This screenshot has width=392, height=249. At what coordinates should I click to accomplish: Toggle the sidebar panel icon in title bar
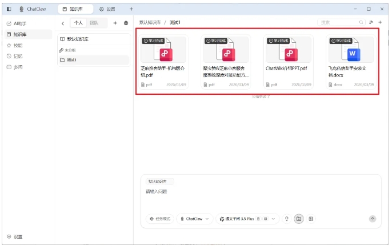pyautogui.click(x=9, y=9)
